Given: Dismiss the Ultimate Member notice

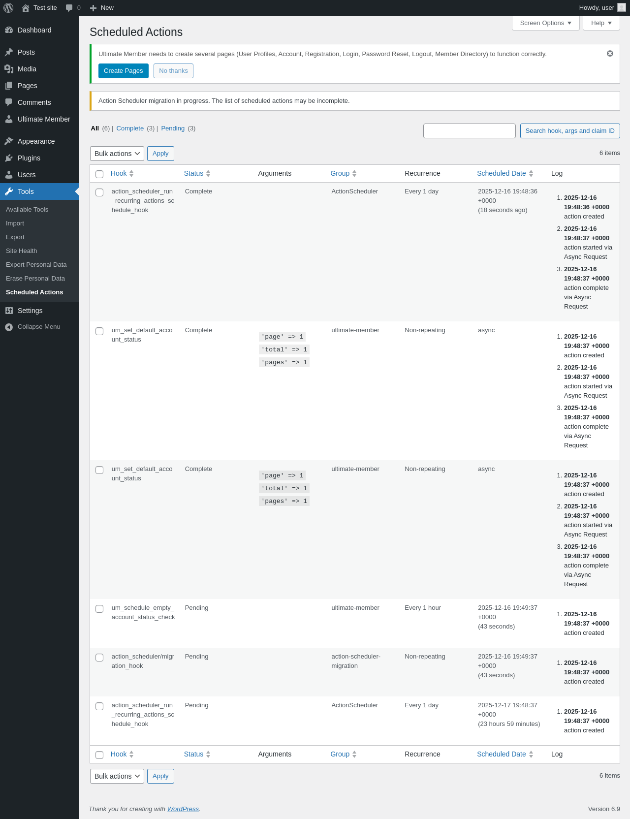Looking at the screenshot, I should 610,53.
